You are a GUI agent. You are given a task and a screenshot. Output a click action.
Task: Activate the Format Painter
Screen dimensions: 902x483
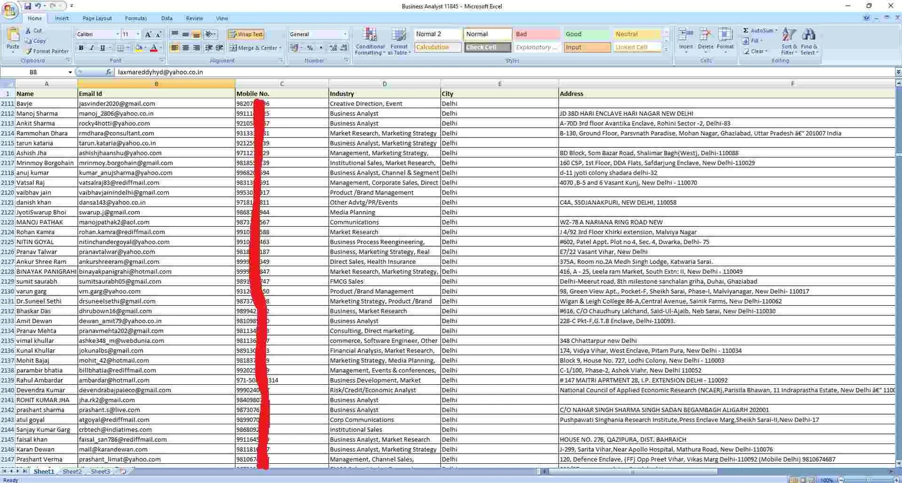pos(47,51)
